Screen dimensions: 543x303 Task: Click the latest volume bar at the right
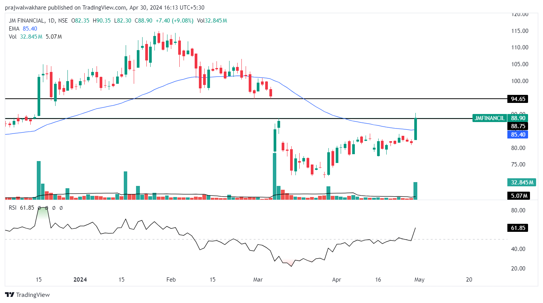click(415, 191)
